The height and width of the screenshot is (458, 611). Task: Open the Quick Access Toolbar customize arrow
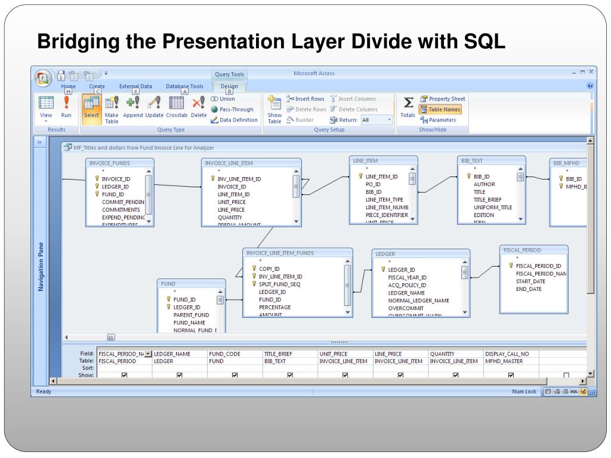(106, 73)
